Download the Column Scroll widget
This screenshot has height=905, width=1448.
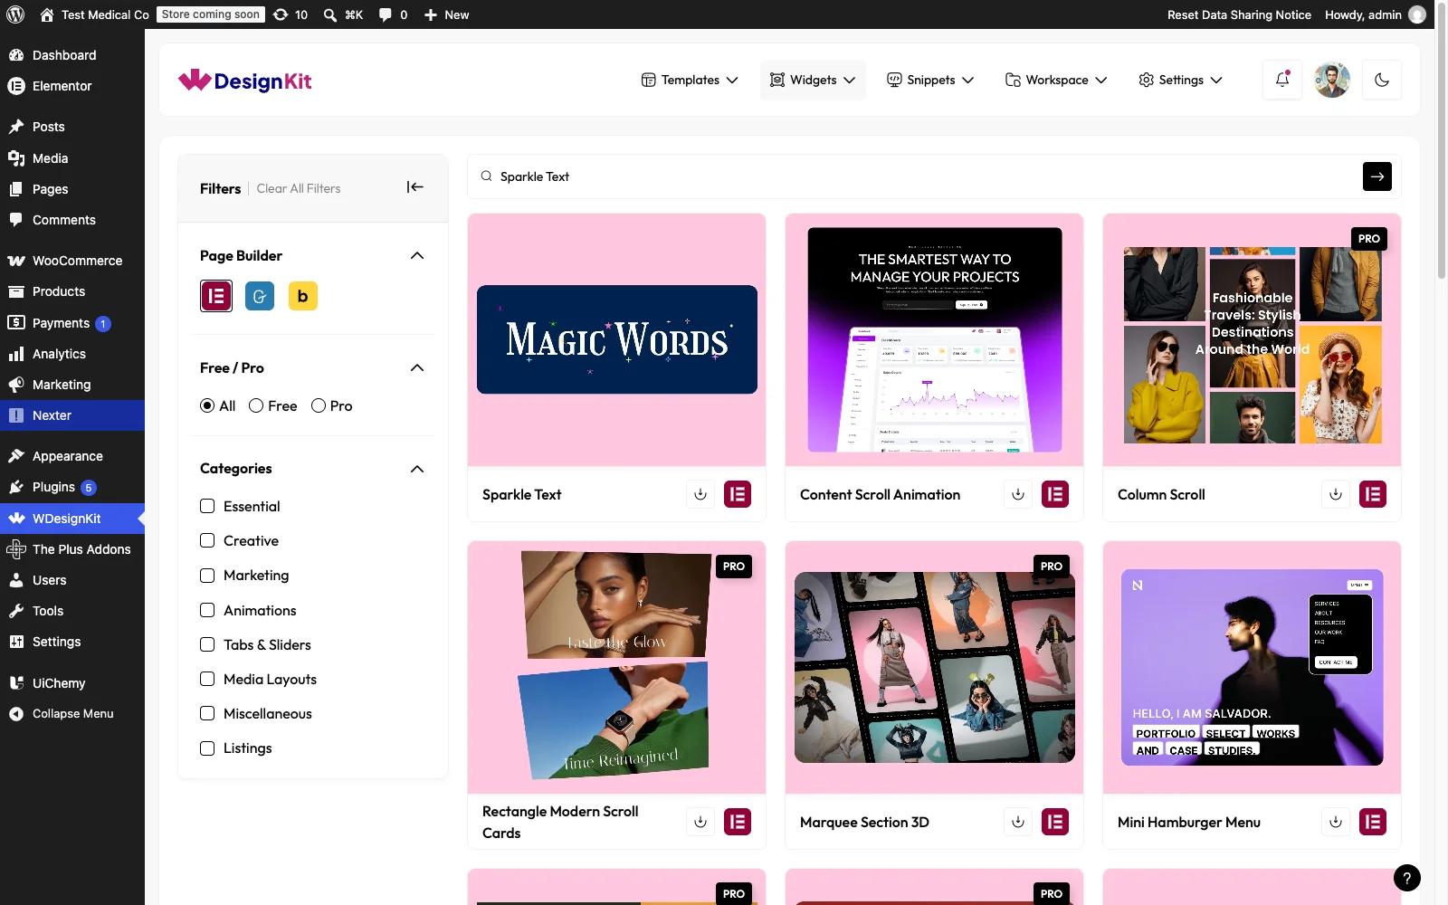1336,494
